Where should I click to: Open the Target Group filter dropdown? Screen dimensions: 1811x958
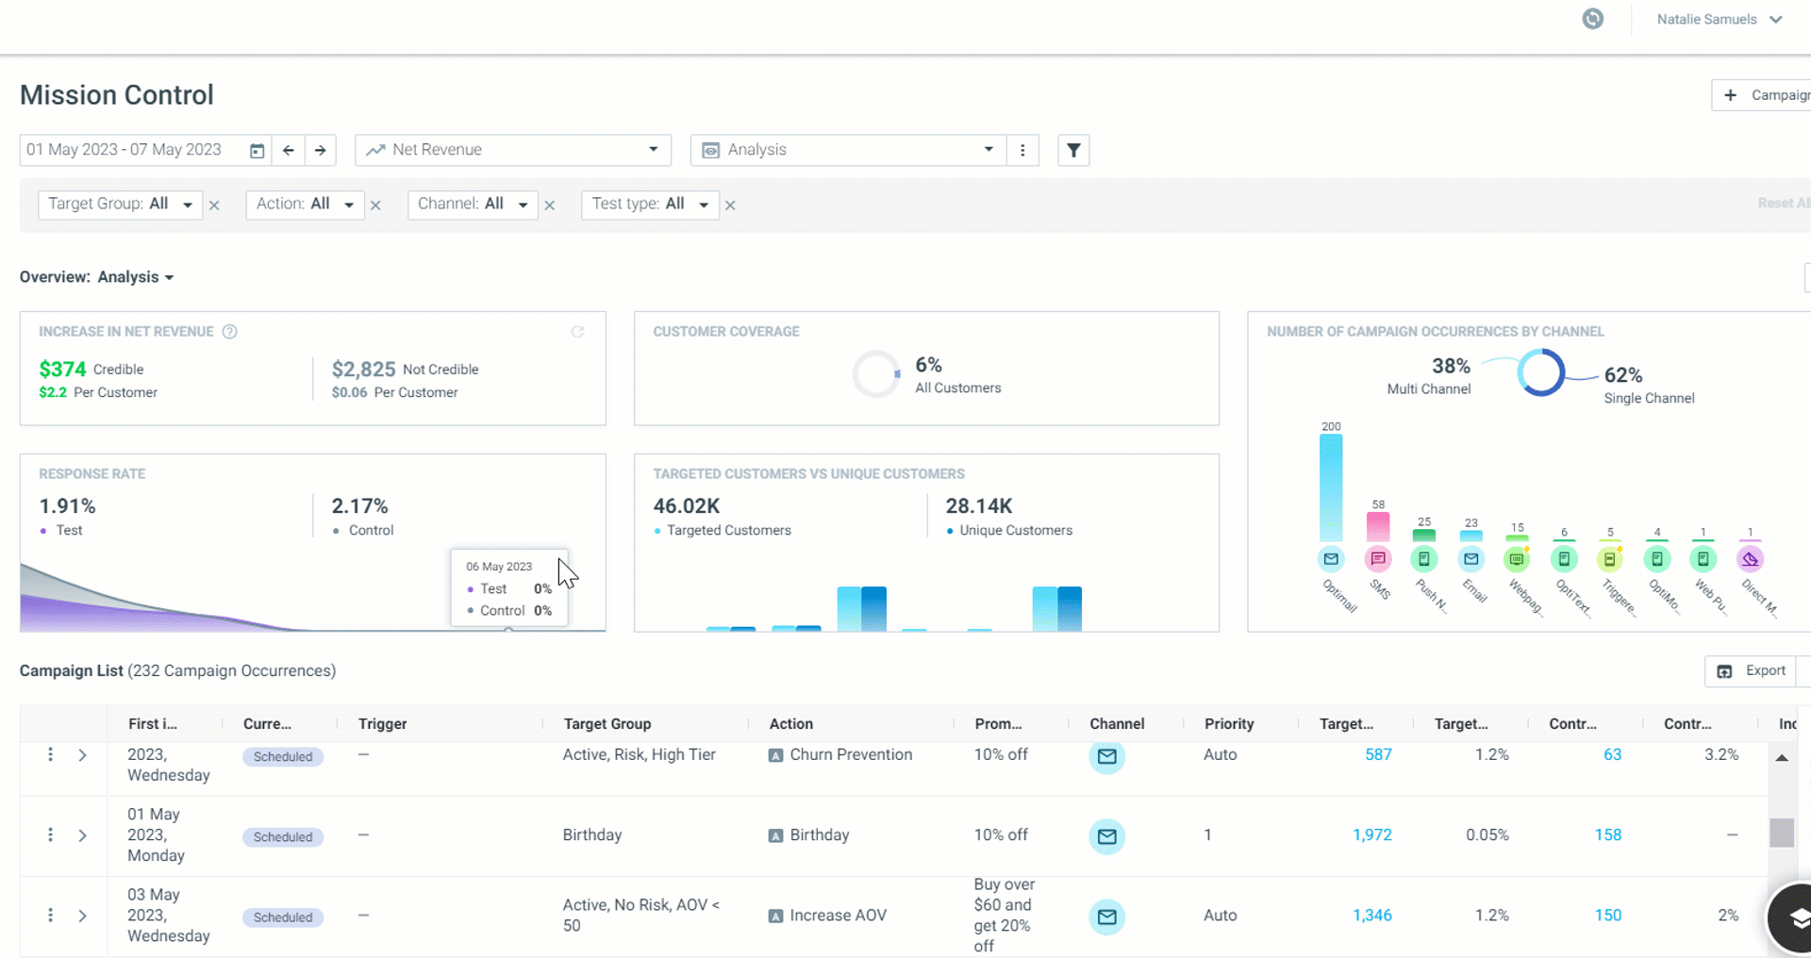click(x=120, y=205)
